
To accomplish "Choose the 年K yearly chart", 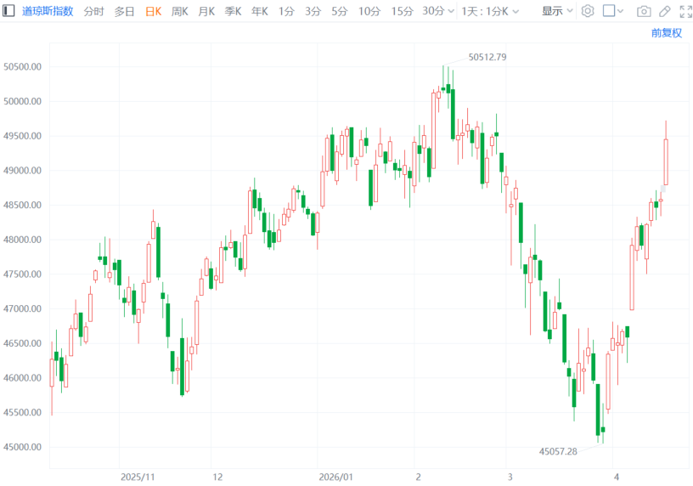I will (260, 11).
